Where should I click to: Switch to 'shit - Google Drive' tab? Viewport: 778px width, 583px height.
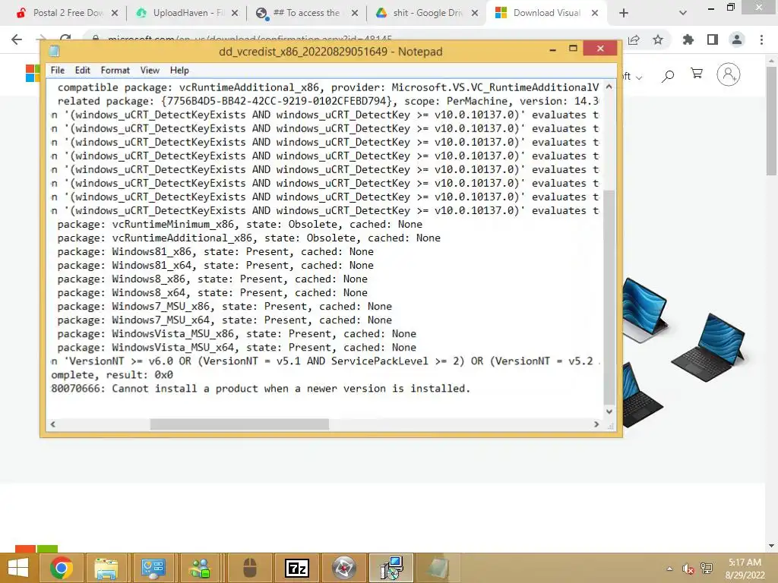(427, 13)
